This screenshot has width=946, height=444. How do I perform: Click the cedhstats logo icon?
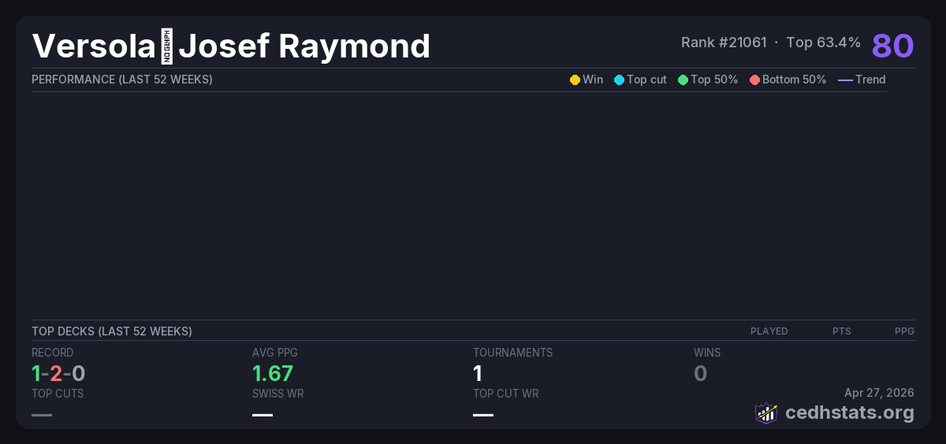pyautogui.click(x=766, y=413)
